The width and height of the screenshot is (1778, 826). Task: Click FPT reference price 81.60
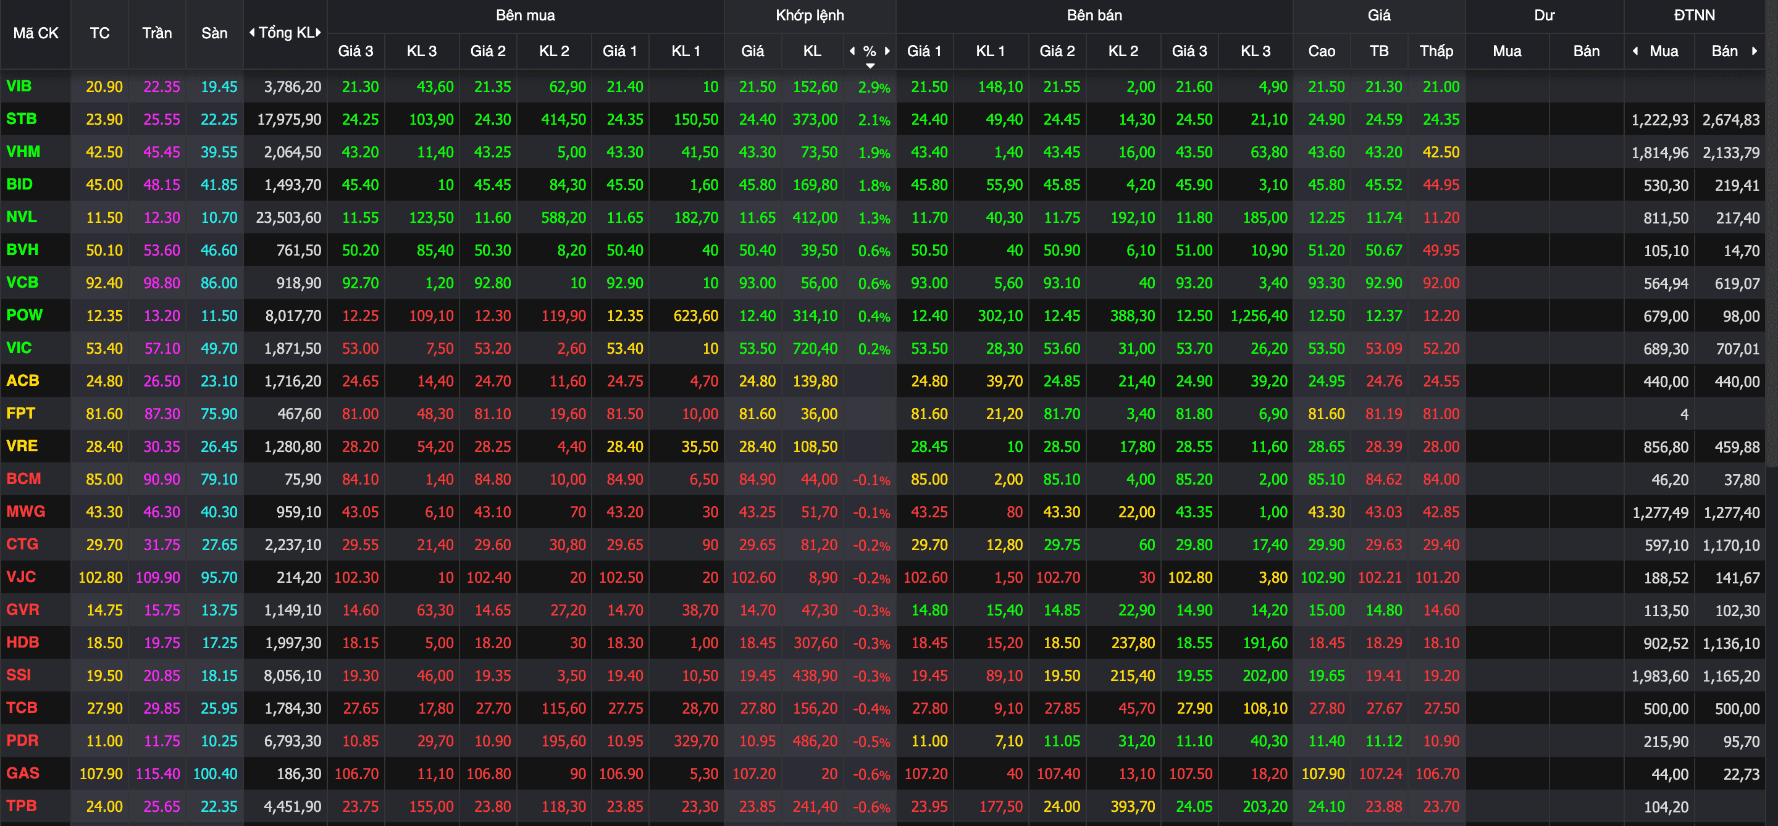[104, 414]
